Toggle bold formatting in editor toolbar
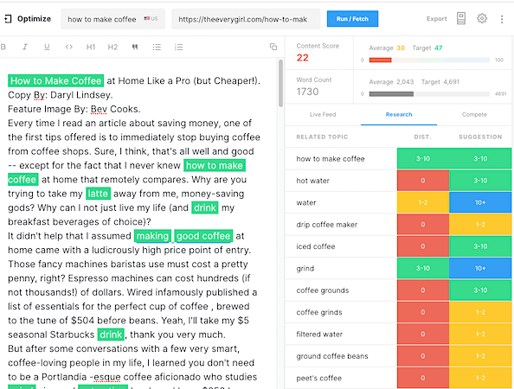This screenshot has width=514, height=389. (3, 48)
